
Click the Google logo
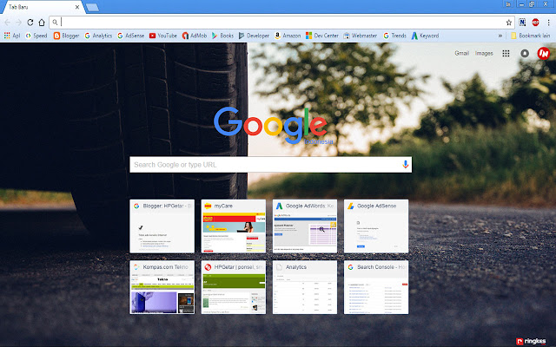(x=270, y=126)
